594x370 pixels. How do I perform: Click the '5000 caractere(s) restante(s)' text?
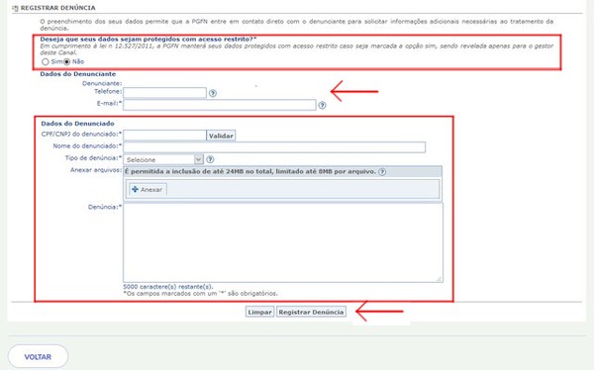pos(168,287)
